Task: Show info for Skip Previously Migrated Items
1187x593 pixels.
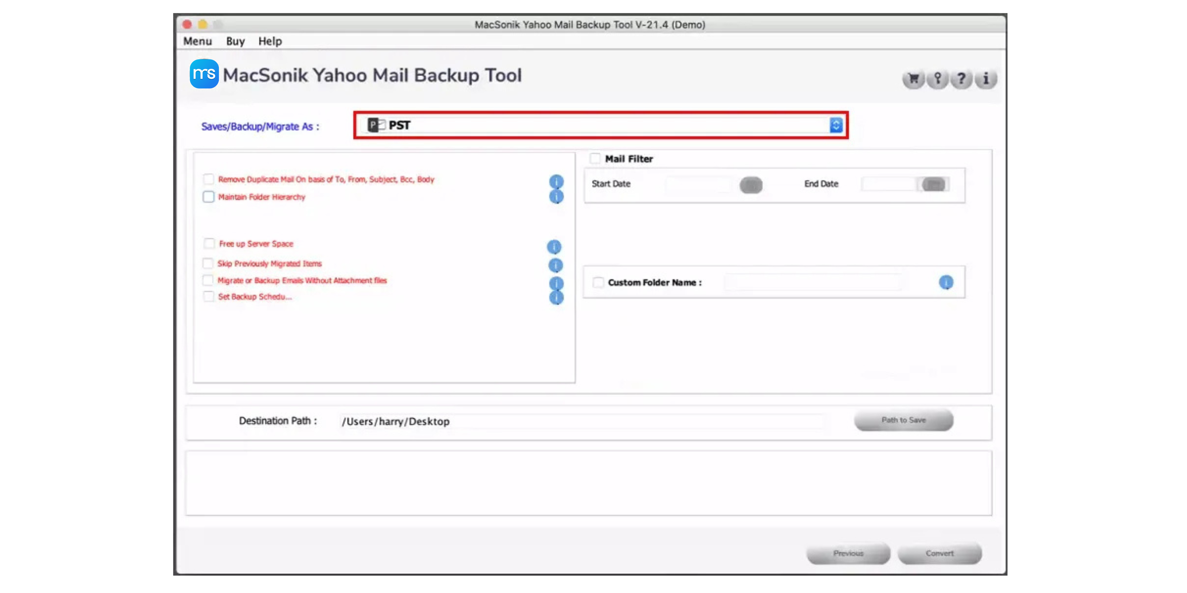Action: tap(555, 265)
